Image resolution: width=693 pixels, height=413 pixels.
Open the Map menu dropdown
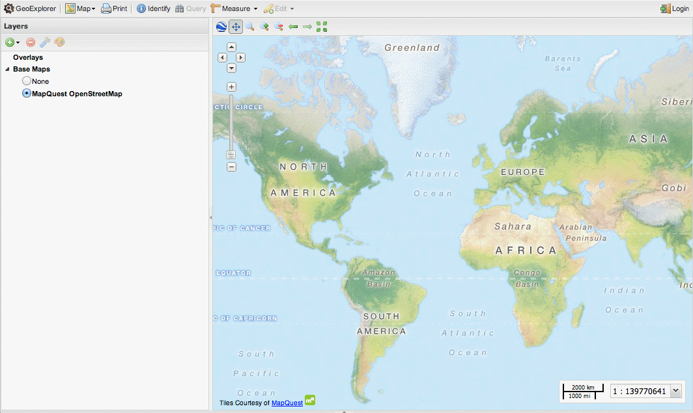click(x=78, y=8)
